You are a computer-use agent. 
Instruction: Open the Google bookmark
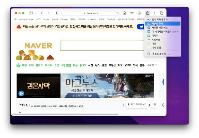tap(64, 19)
